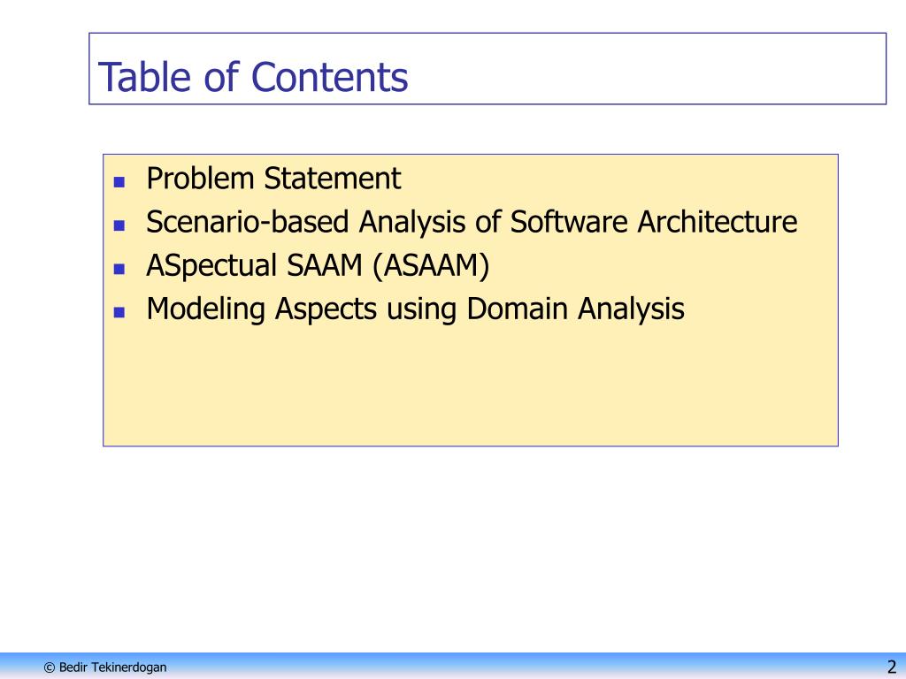
Task: Click the word Architecture in second bullet
Action: click(717, 222)
